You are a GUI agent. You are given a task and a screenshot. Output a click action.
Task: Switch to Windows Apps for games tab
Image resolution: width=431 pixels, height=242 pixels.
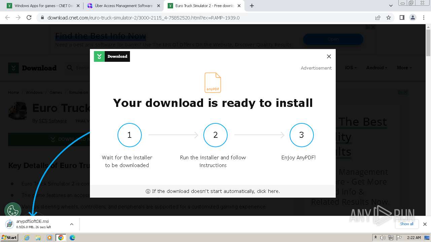[x=44, y=6]
